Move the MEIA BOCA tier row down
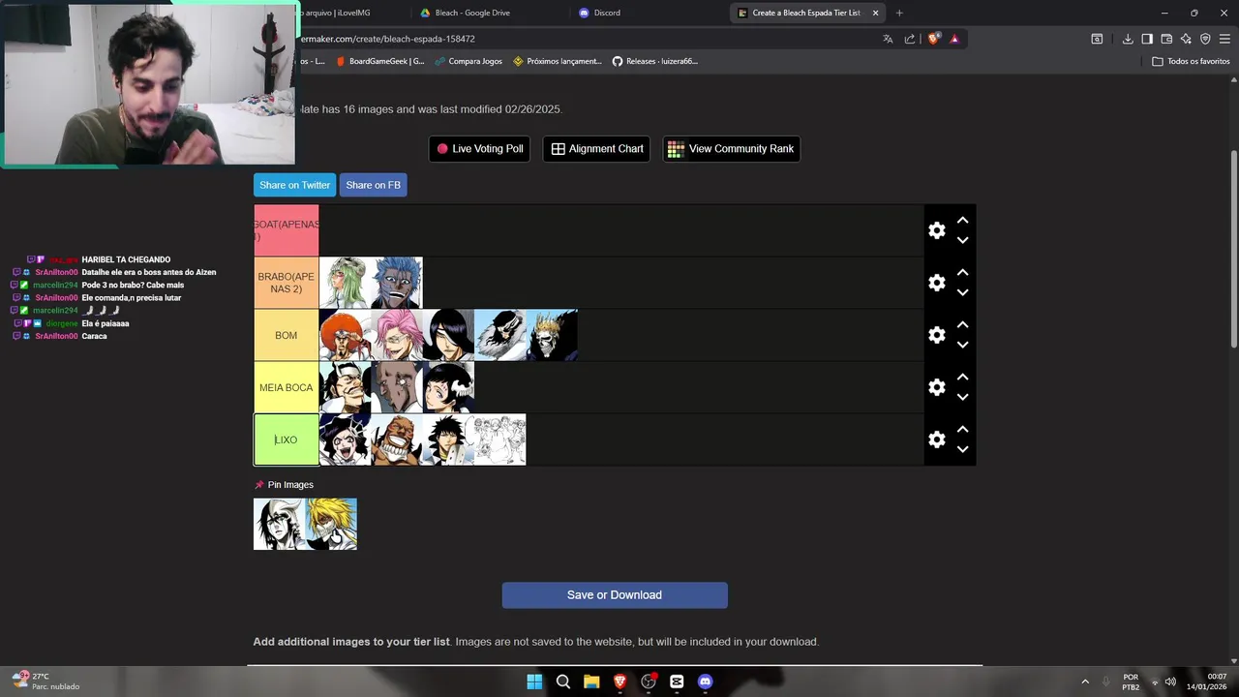 [x=962, y=397]
